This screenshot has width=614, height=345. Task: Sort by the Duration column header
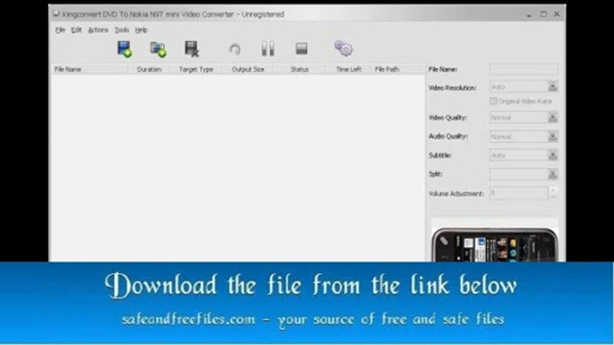click(x=149, y=69)
